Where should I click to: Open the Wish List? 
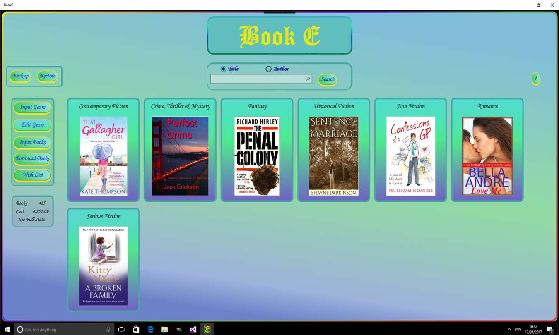click(33, 175)
